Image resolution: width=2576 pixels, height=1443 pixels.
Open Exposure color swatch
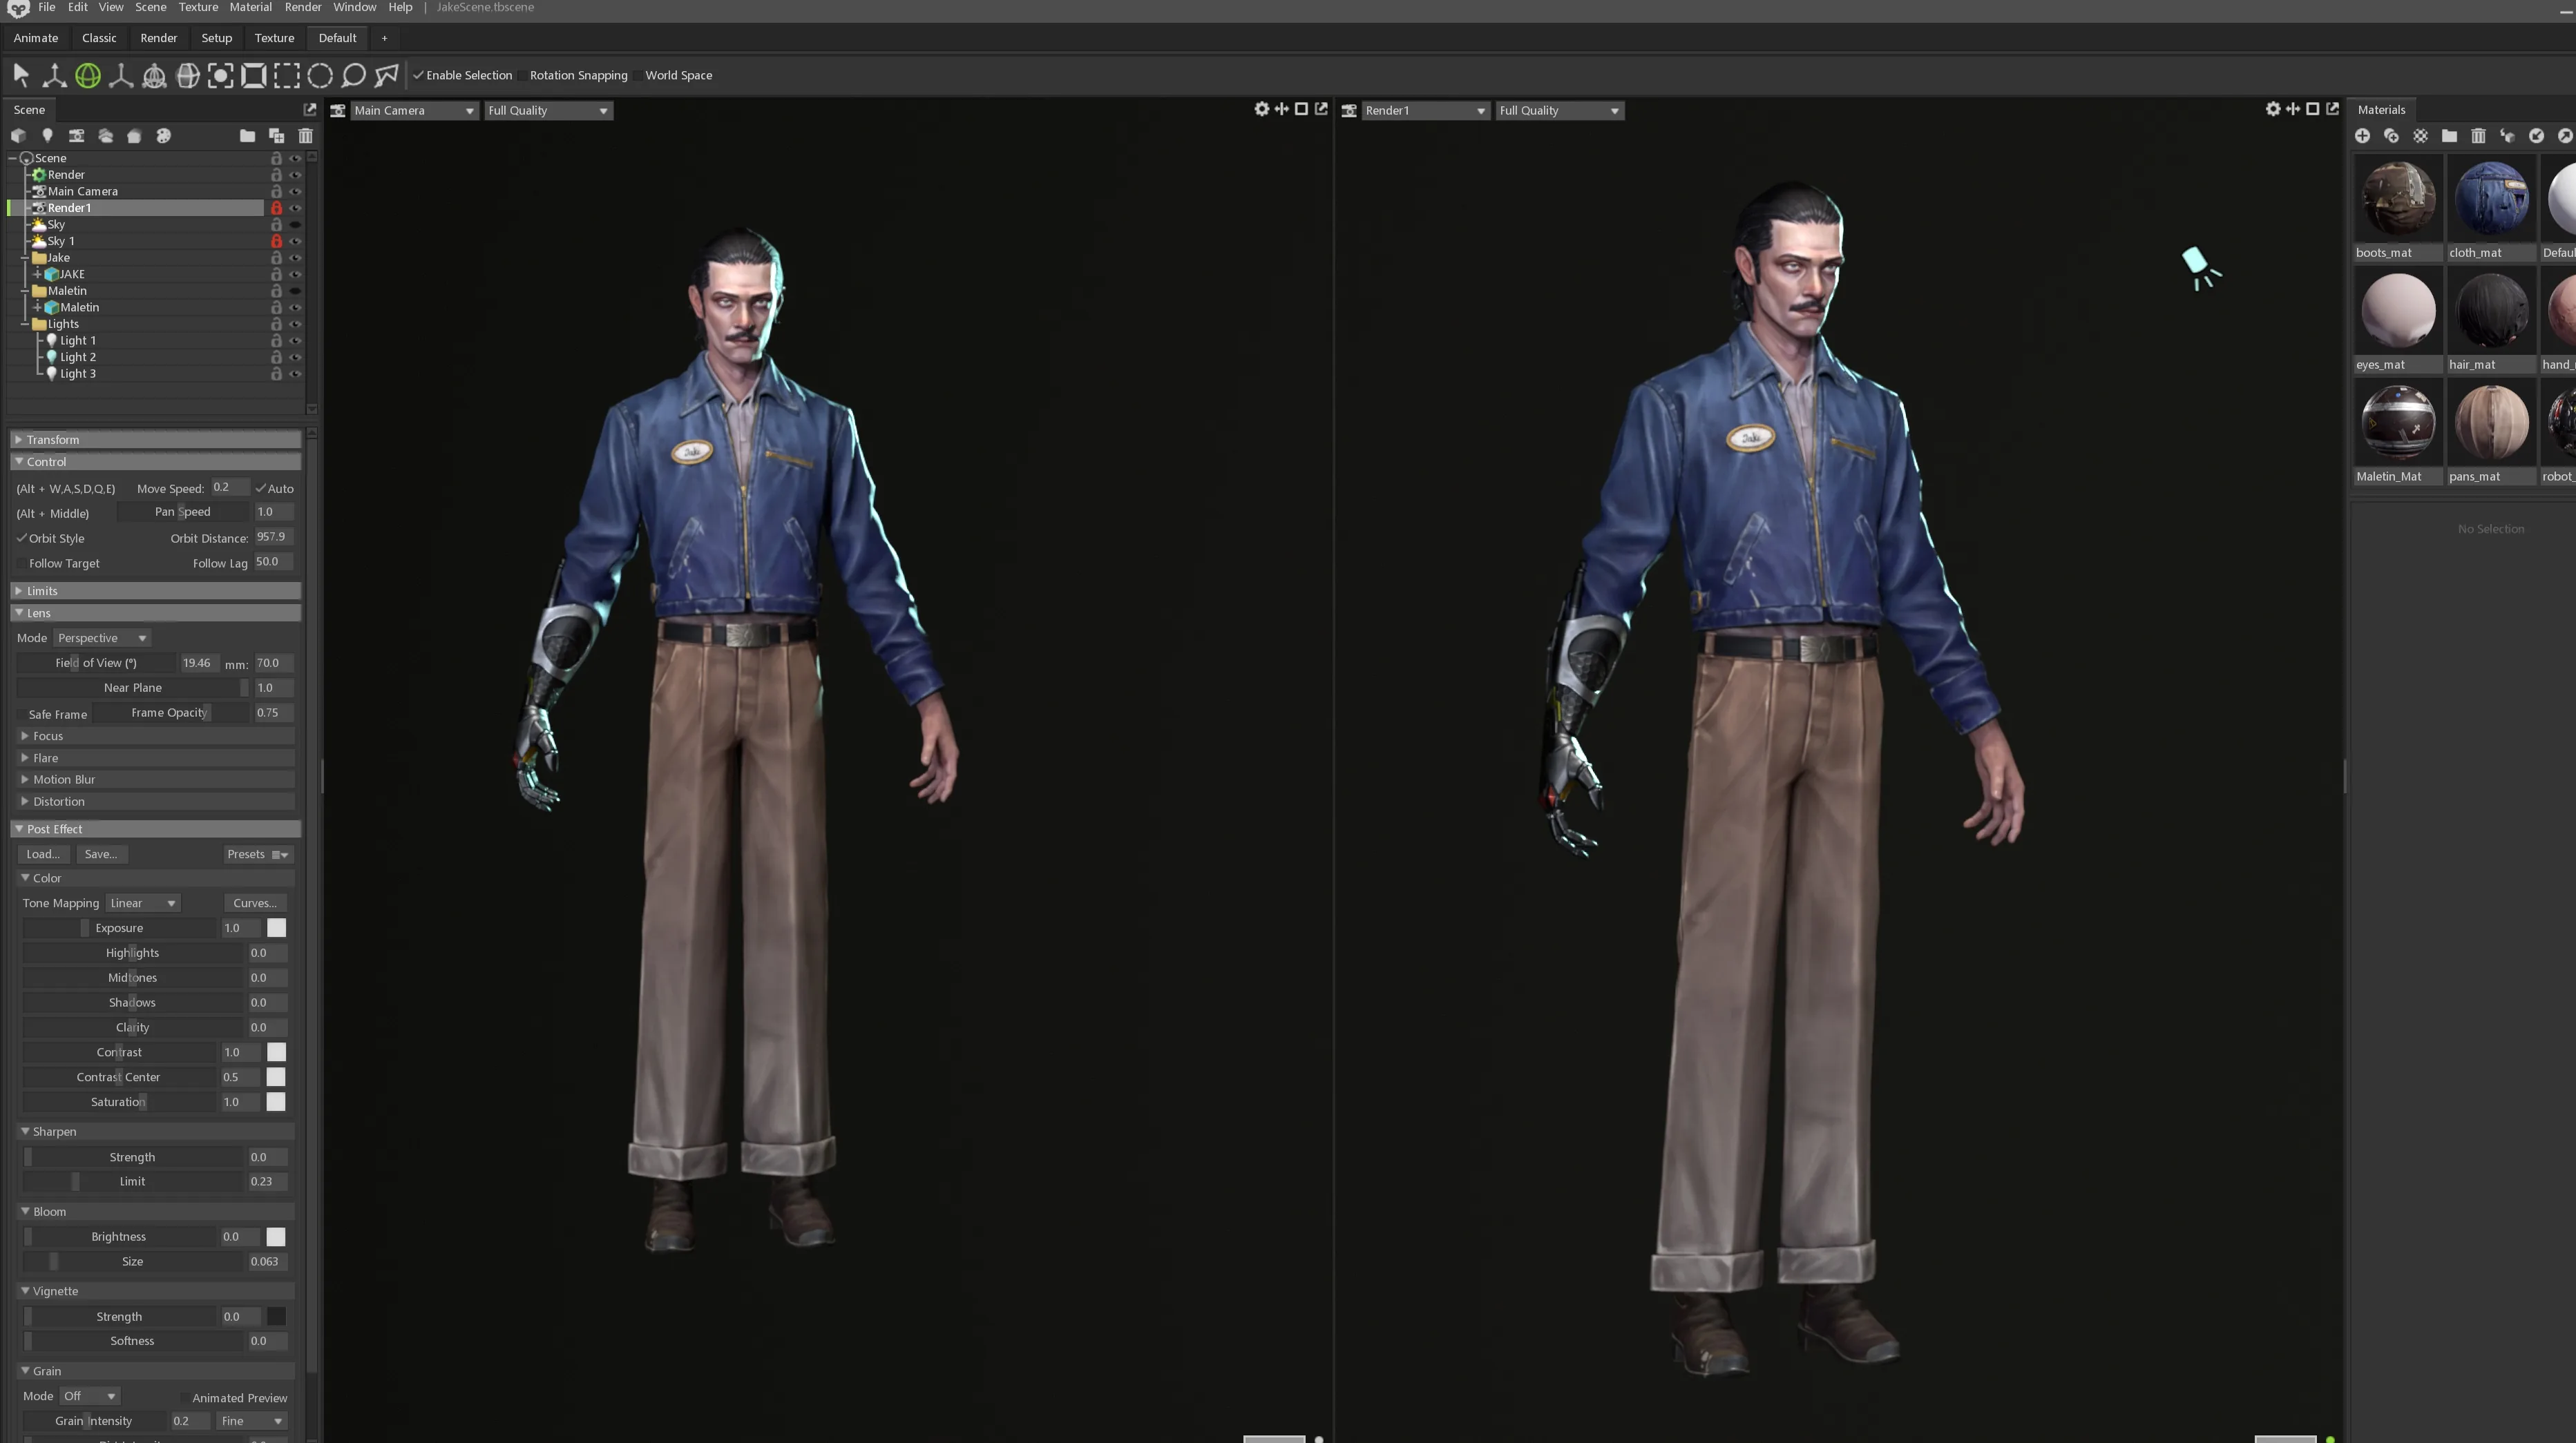point(276,927)
